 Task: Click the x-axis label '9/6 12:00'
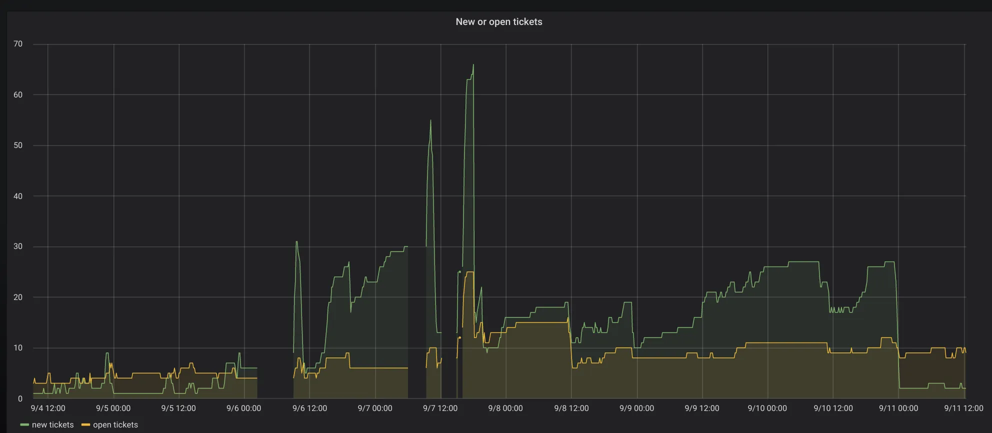[x=309, y=408]
